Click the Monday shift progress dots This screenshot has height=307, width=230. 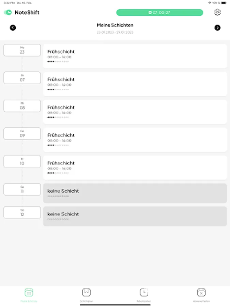click(58, 61)
